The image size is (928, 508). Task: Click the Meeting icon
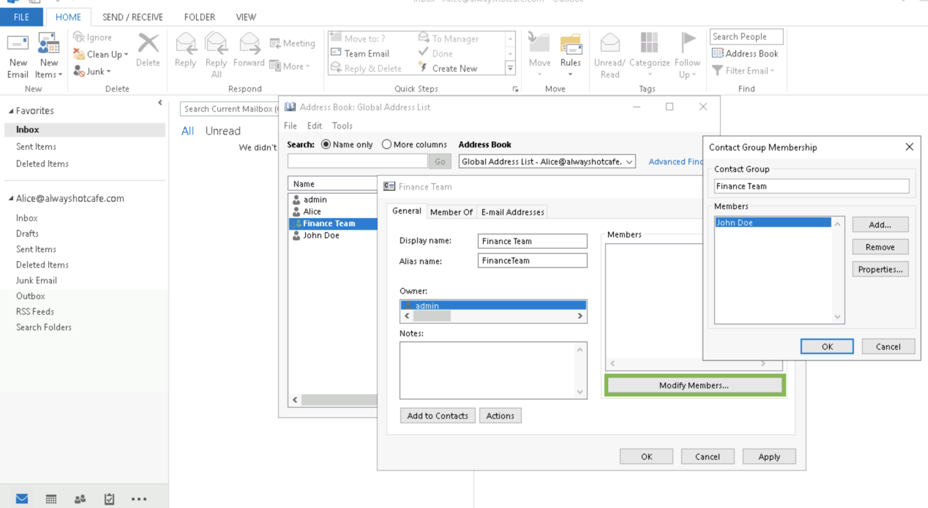[x=292, y=43]
